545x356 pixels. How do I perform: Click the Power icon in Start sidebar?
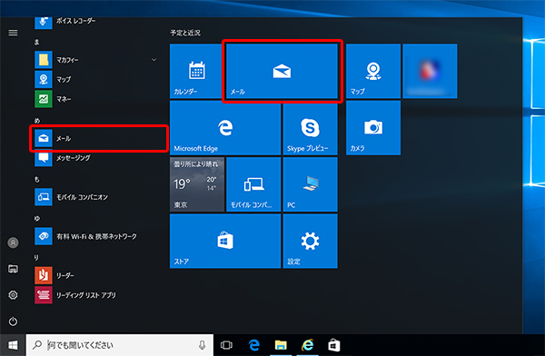pos(13,321)
